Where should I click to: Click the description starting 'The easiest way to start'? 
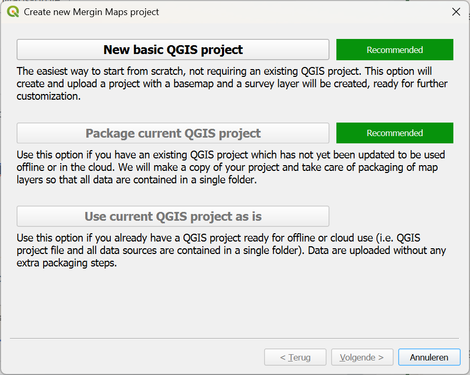pyautogui.click(x=224, y=83)
